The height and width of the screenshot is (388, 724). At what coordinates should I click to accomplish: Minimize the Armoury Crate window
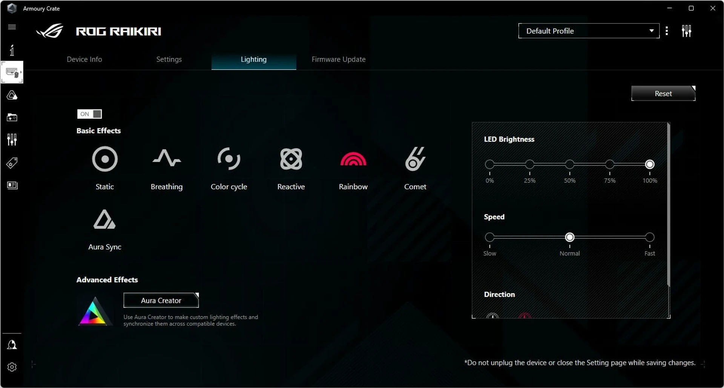pos(670,8)
